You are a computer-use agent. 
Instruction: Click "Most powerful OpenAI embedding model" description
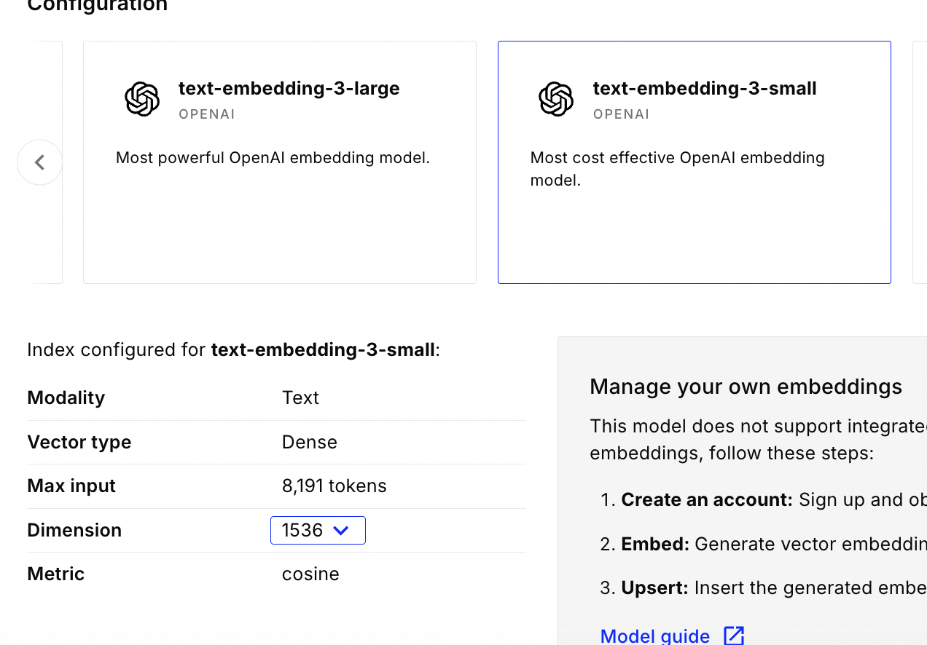[273, 158]
